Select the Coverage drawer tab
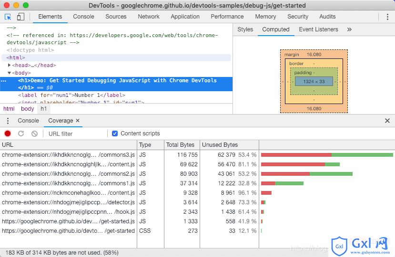The height and width of the screenshot is (257, 395). [x=61, y=121]
